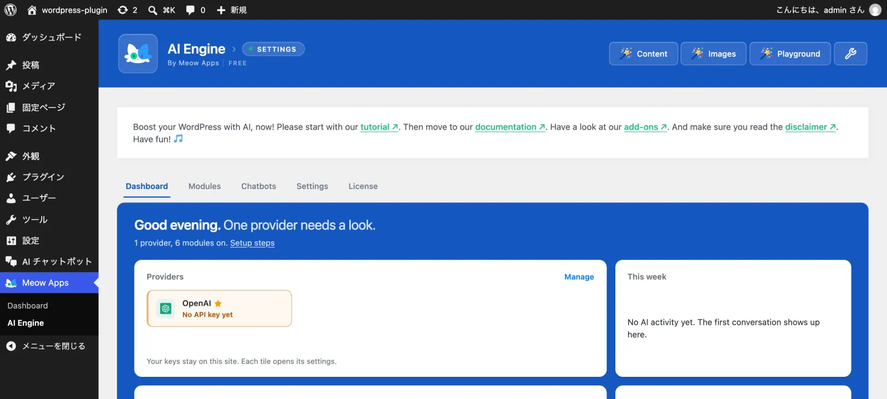The width and height of the screenshot is (887, 399).
Task: Click the Providers heading text
Action: [165, 277]
